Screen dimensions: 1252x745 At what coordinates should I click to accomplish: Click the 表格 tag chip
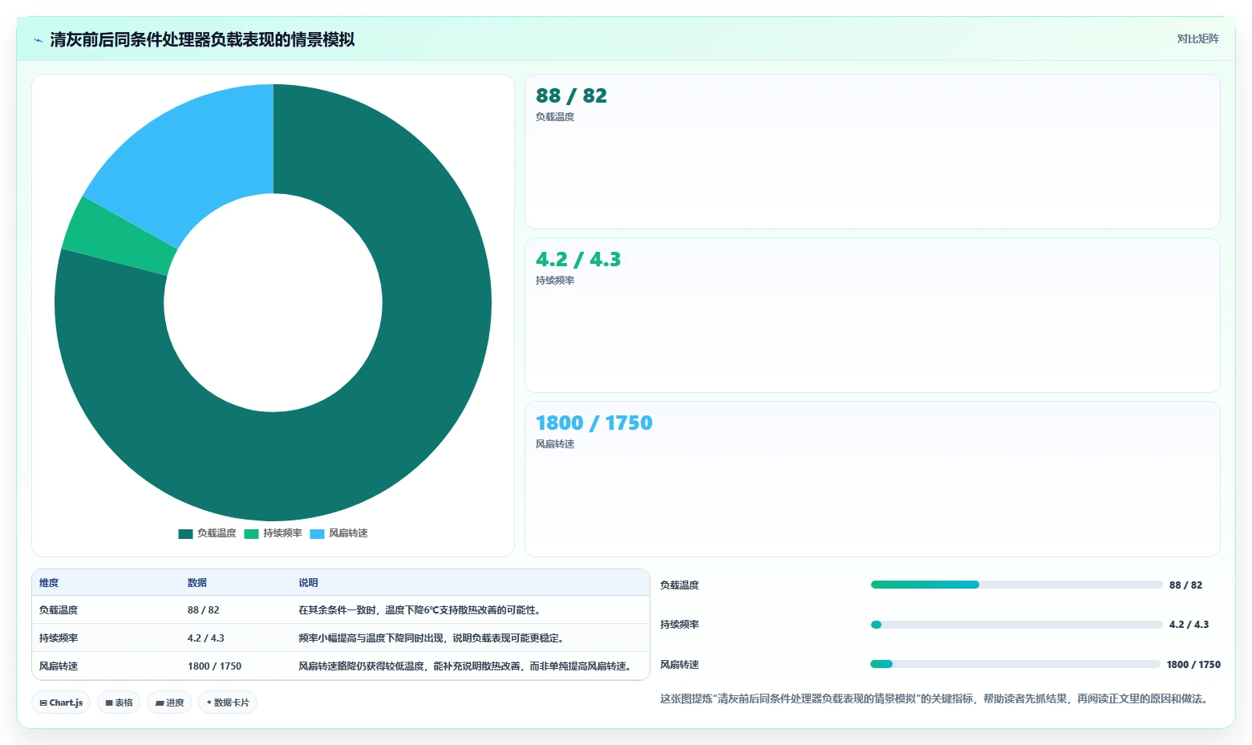click(x=119, y=702)
